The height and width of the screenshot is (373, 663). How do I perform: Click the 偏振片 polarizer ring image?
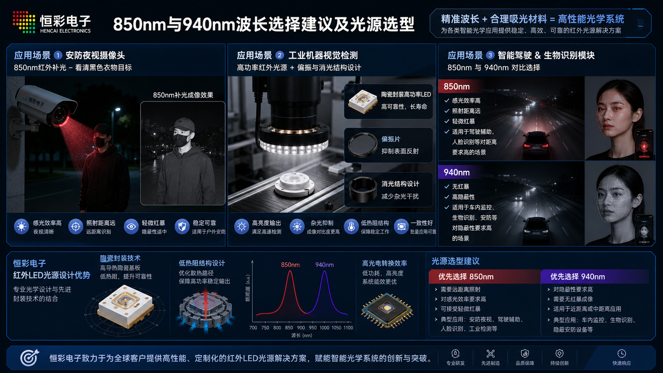[362, 145]
